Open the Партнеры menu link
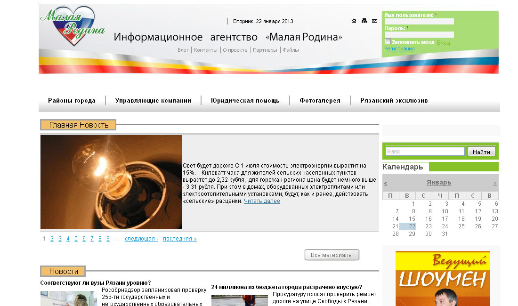The height and width of the screenshot is (306, 518). pyautogui.click(x=265, y=50)
